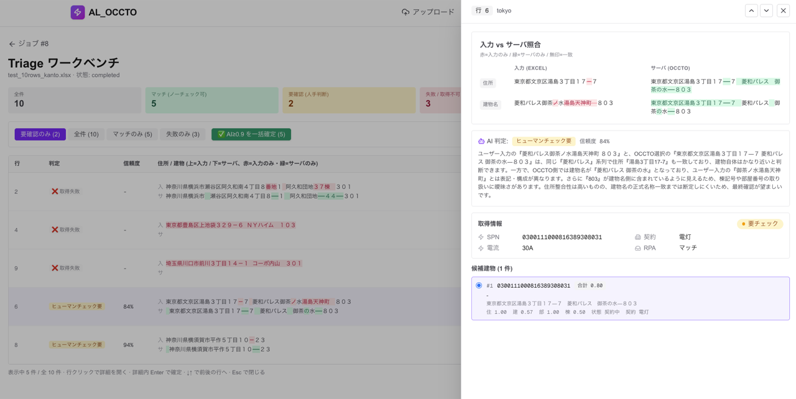Click the 信頼度 84% text in AI 判定
796x399 pixels.
[x=595, y=142]
